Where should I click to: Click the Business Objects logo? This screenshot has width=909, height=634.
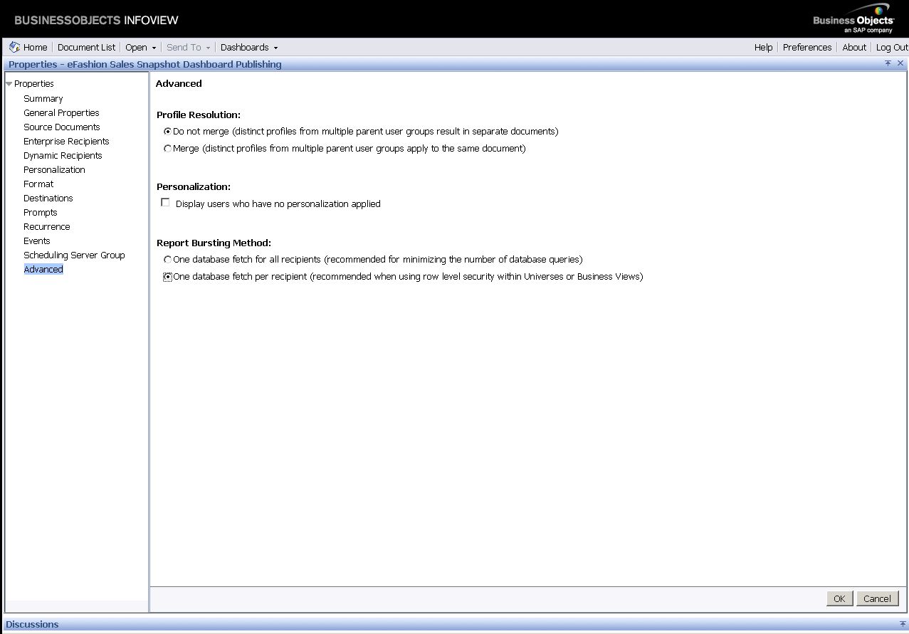click(853, 19)
